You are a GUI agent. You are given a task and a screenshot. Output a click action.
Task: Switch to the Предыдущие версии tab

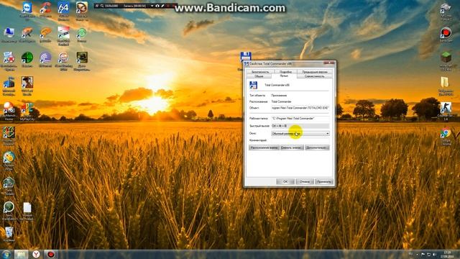[315, 72]
